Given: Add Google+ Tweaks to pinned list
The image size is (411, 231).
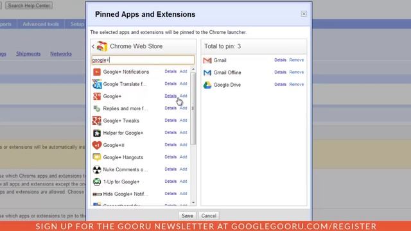Looking at the screenshot, I should point(183,121).
